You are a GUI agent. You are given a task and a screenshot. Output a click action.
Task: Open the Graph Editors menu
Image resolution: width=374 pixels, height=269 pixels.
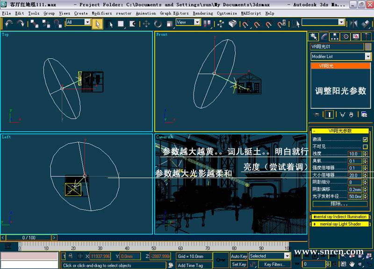tap(174, 14)
